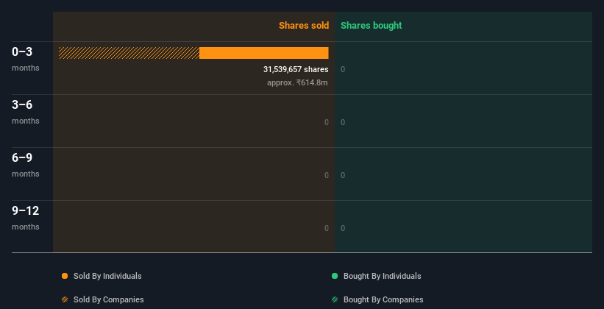Click the Sold By Companies legend label
This screenshot has width=604, height=309.
[108, 299]
